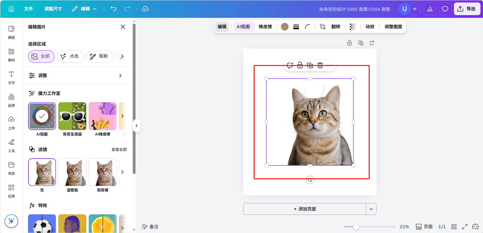This screenshot has height=233, width=483.
Task: Click the undo arrow icon
Action: [x=114, y=9]
